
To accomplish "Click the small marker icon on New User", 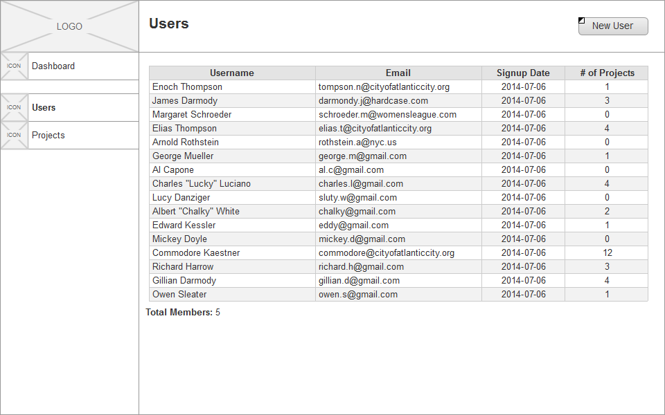I will coord(581,20).
